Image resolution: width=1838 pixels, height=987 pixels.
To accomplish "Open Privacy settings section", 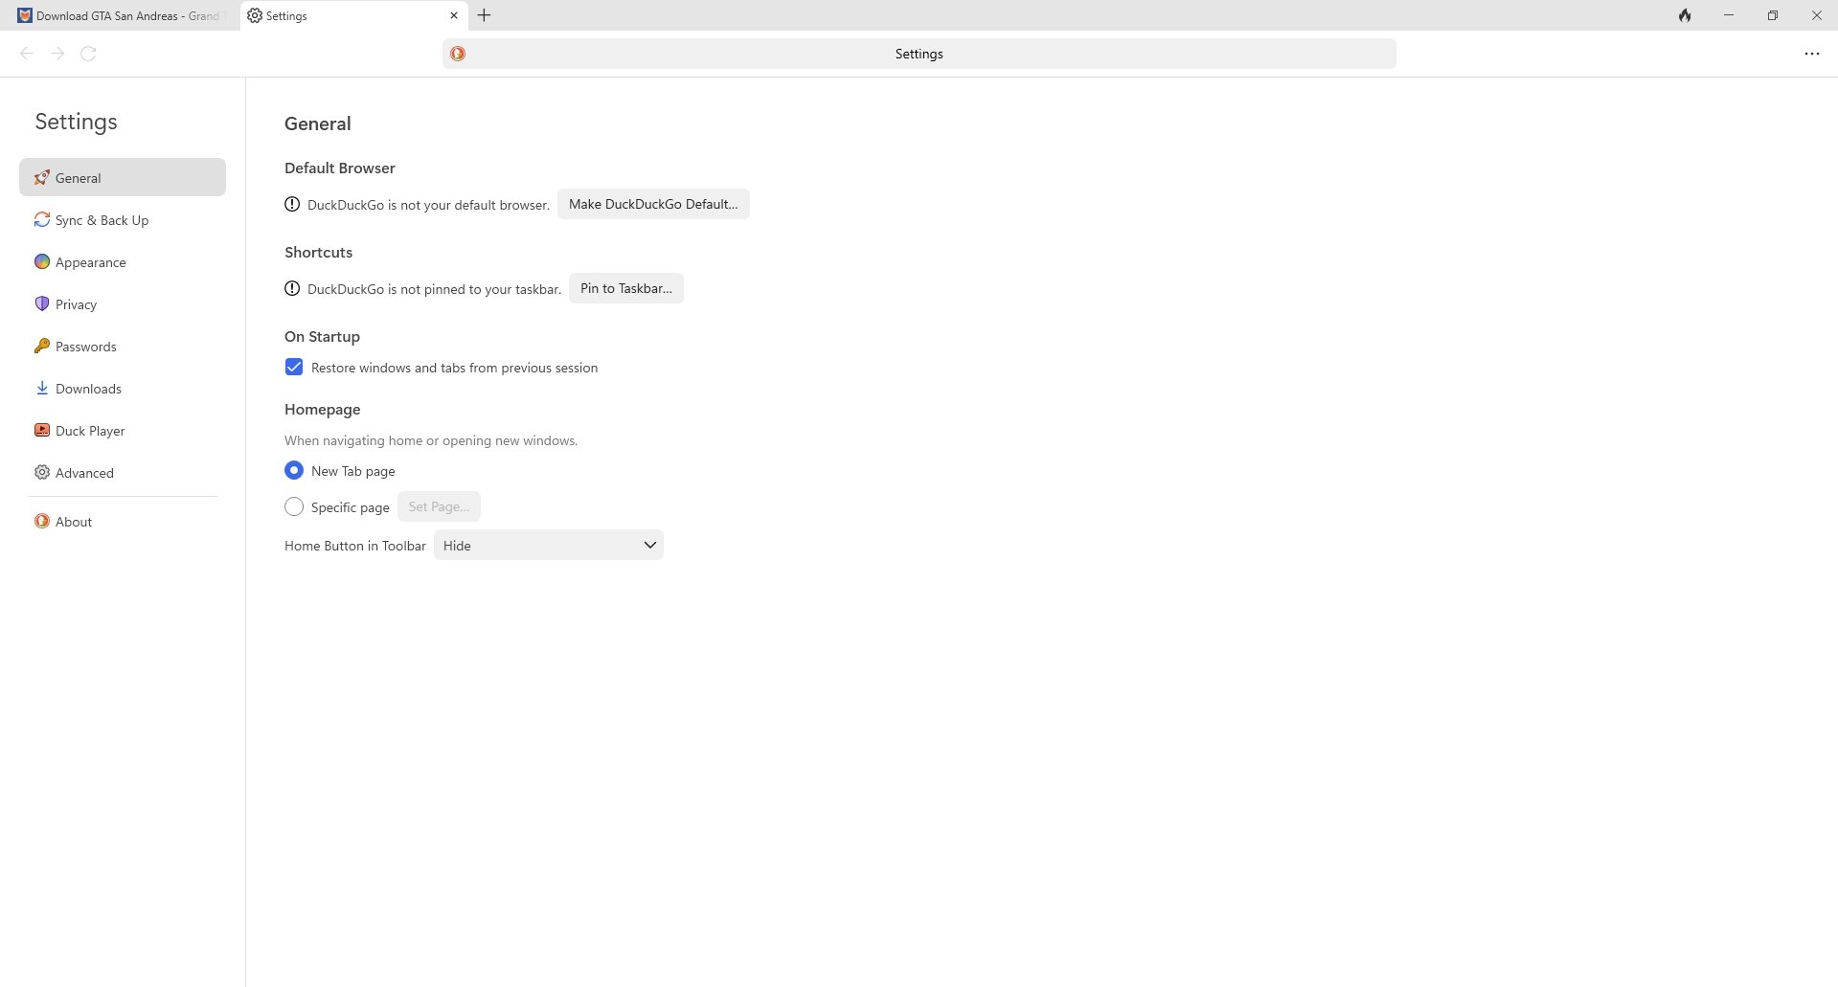I will (x=123, y=303).
